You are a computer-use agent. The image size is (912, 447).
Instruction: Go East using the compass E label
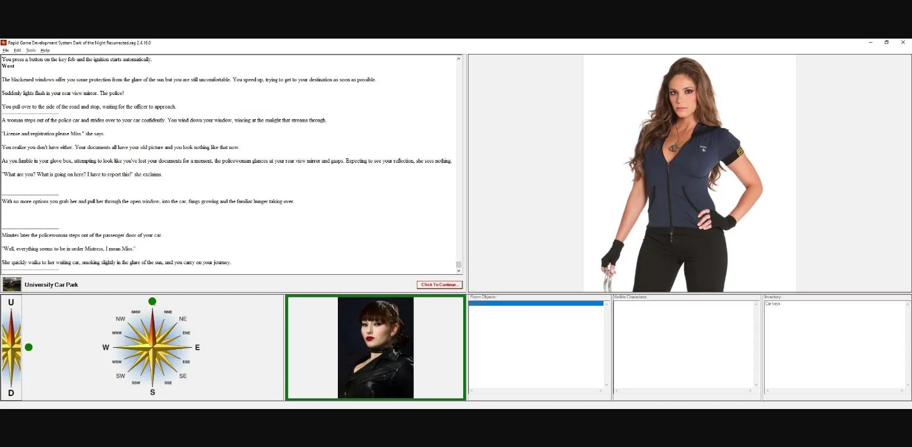click(x=198, y=348)
